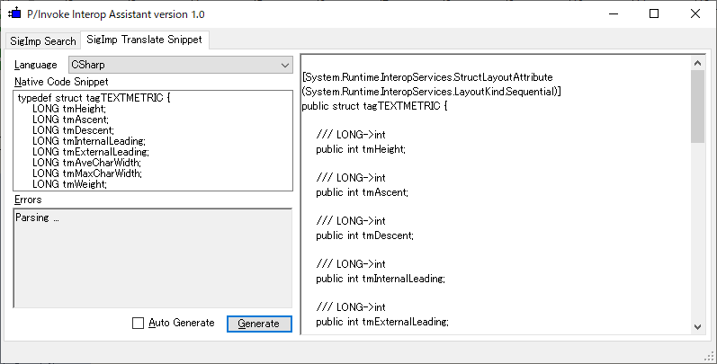Select the SigImp Translate Snippet tab

tap(145, 40)
